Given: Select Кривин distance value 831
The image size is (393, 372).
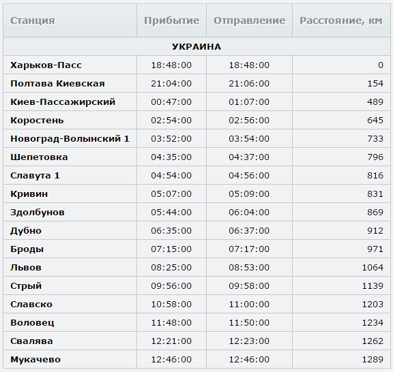Looking at the screenshot, I should (x=375, y=194).
